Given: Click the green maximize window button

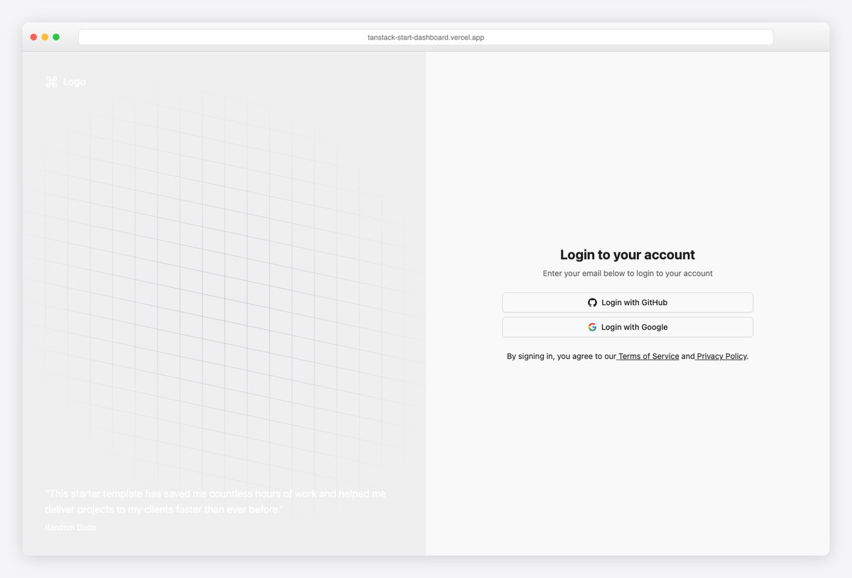Looking at the screenshot, I should [x=56, y=38].
